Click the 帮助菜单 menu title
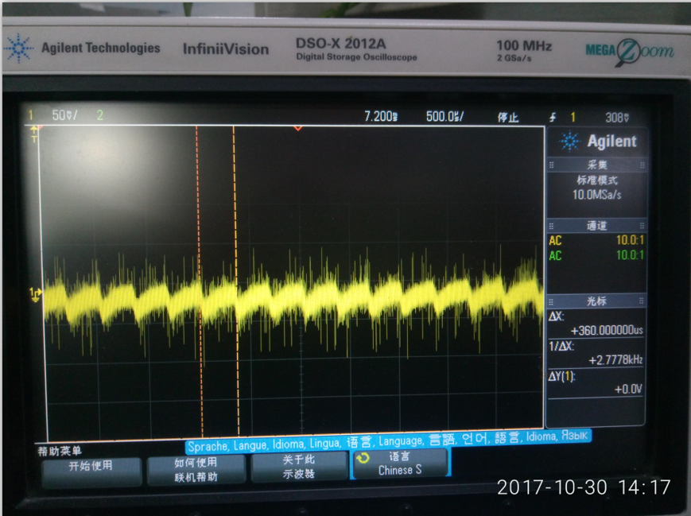The width and height of the screenshot is (691, 516). coord(60,452)
